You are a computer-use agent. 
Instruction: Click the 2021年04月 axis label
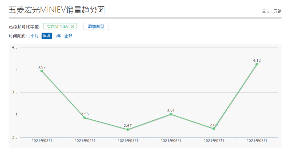tap(85, 141)
